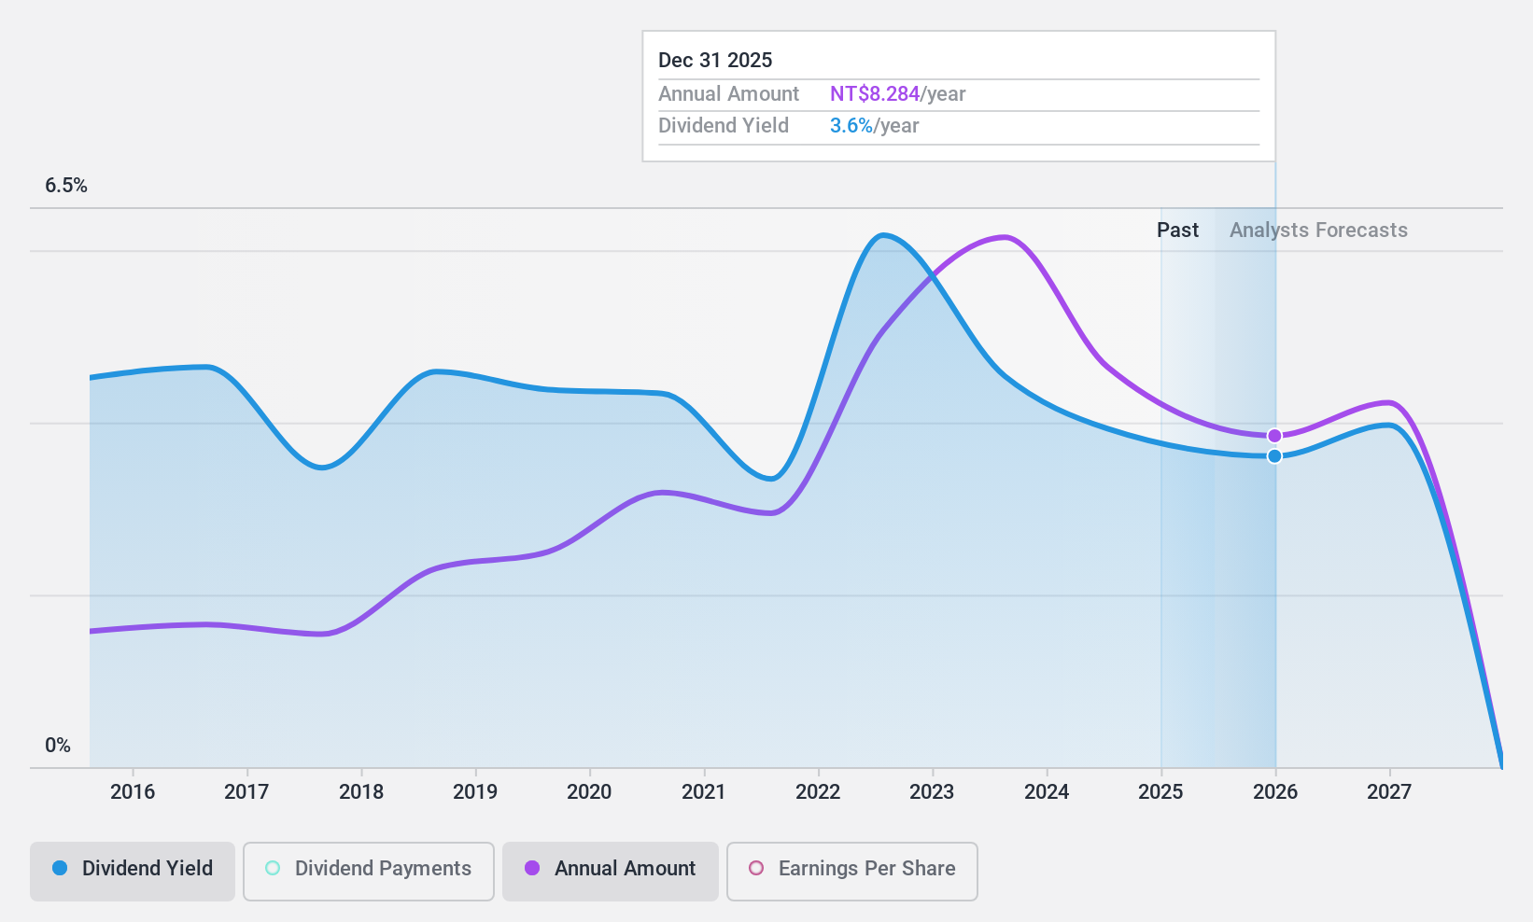Toggle the Dividend Payments series
1533x922 pixels.
click(369, 872)
